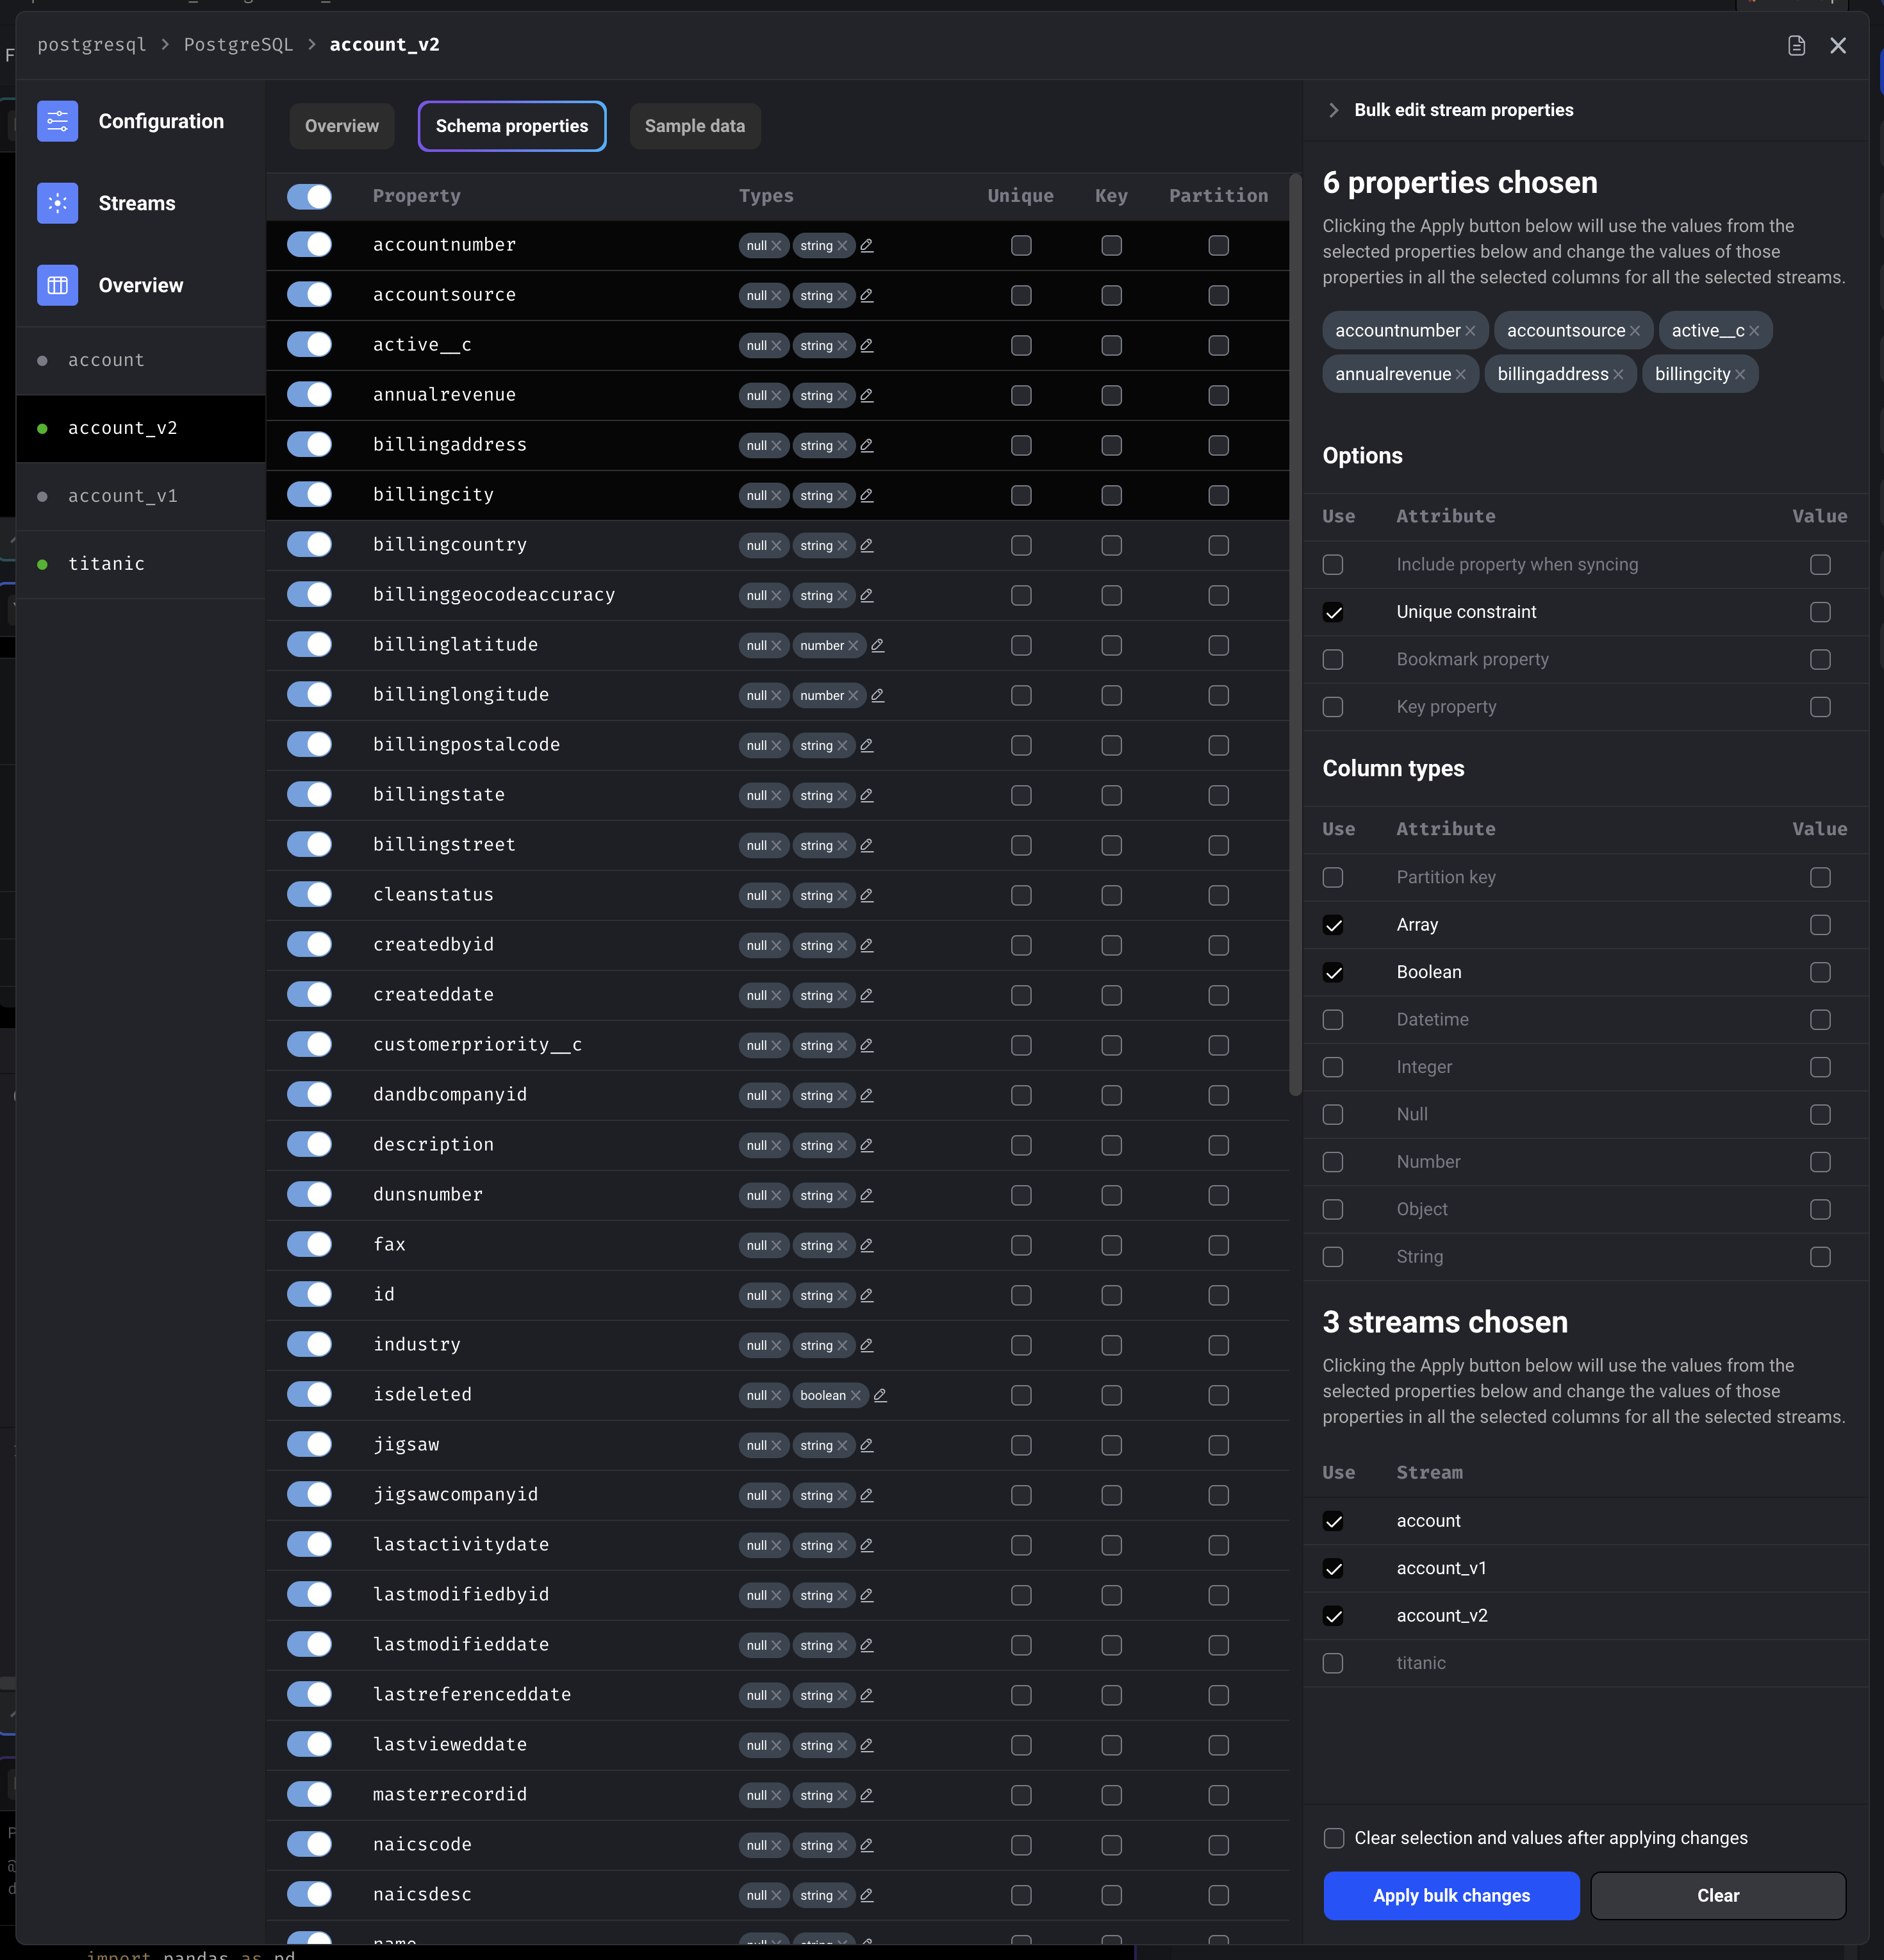Viewport: 1884px width, 1960px height.
Task: Enable Clear selection and values after applying
Action: [x=1334, y=1839]
